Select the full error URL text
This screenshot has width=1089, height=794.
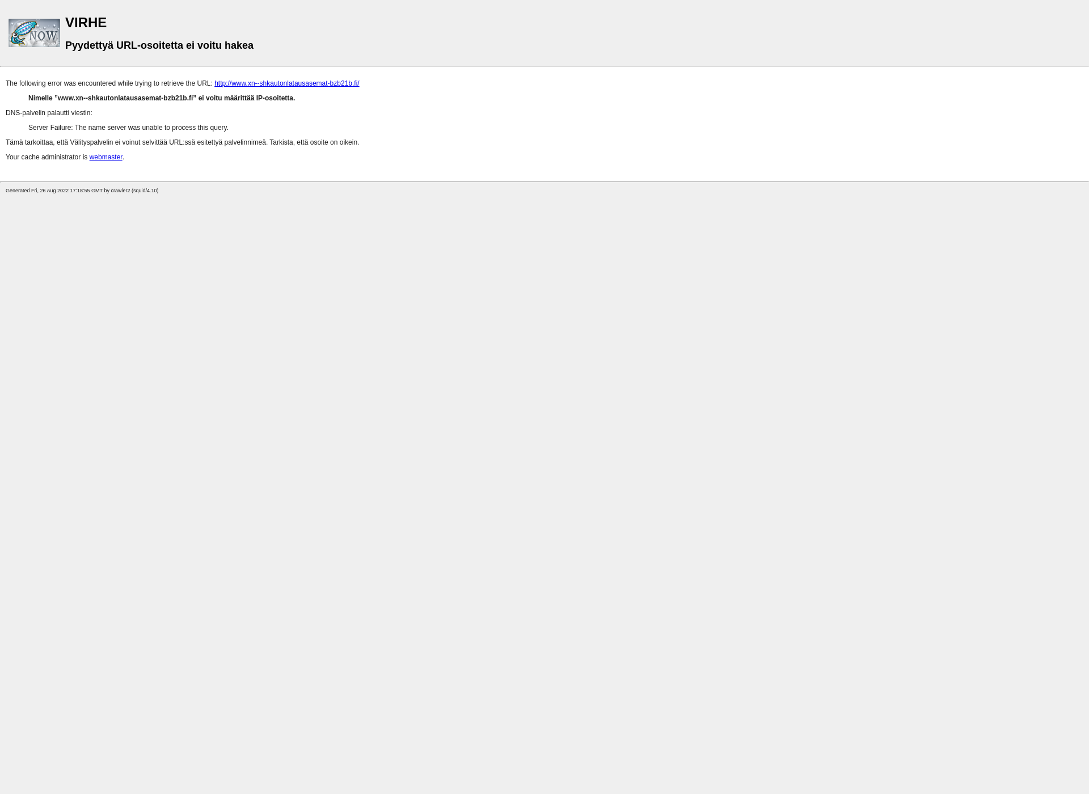(286, 83)
